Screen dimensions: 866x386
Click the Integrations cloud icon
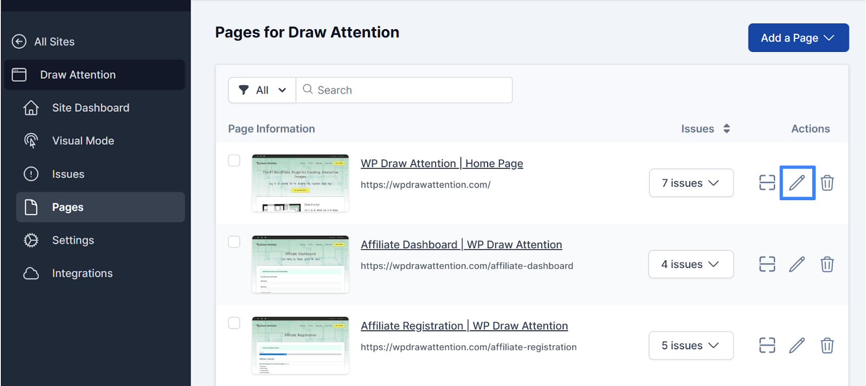[31, 273]
